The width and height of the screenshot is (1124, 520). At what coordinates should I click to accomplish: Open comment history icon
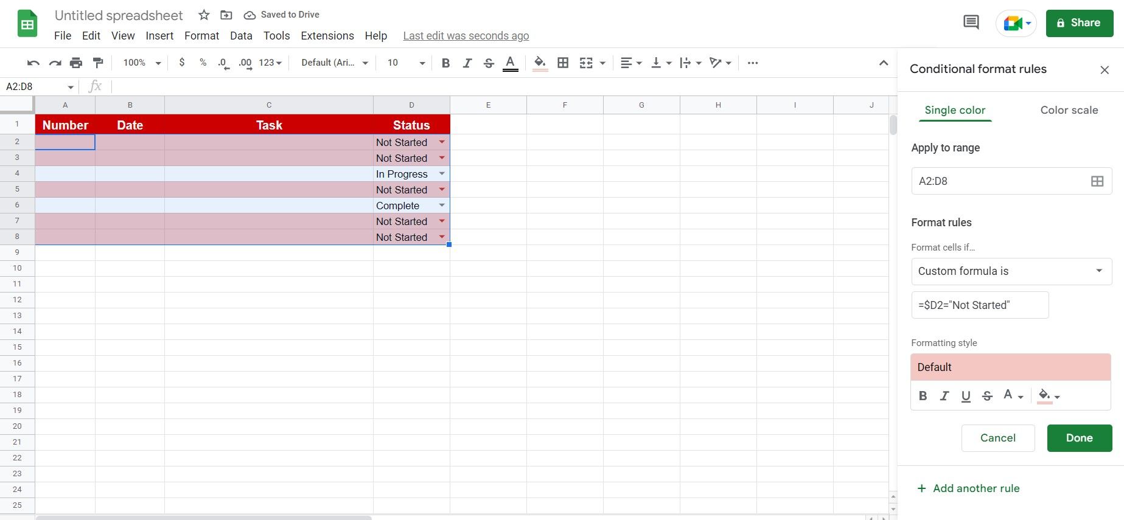tap(971, 23)
